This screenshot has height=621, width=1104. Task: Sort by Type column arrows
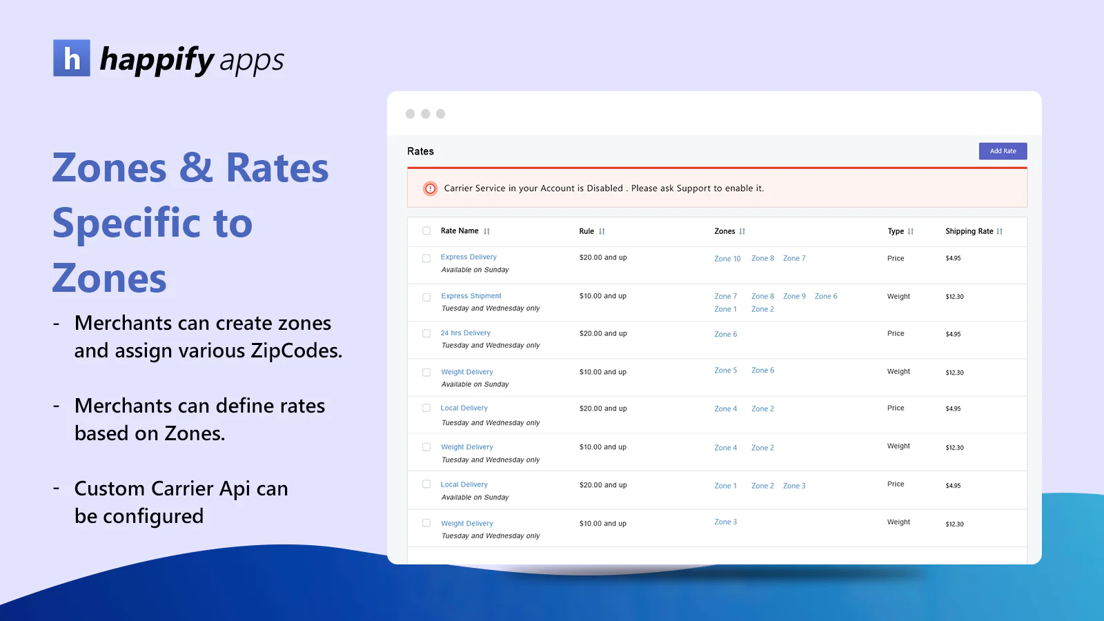(x=911, y=232)
